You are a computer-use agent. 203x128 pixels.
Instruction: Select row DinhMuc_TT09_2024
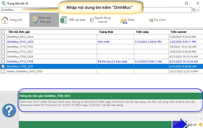point(20,57)
